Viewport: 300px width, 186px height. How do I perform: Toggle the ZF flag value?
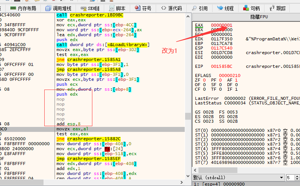pos(203,80)
